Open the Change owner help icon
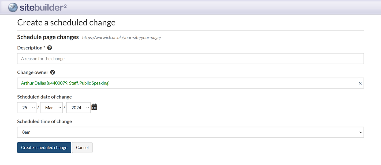This screenshot has height=165, width=381. [53, 72]
